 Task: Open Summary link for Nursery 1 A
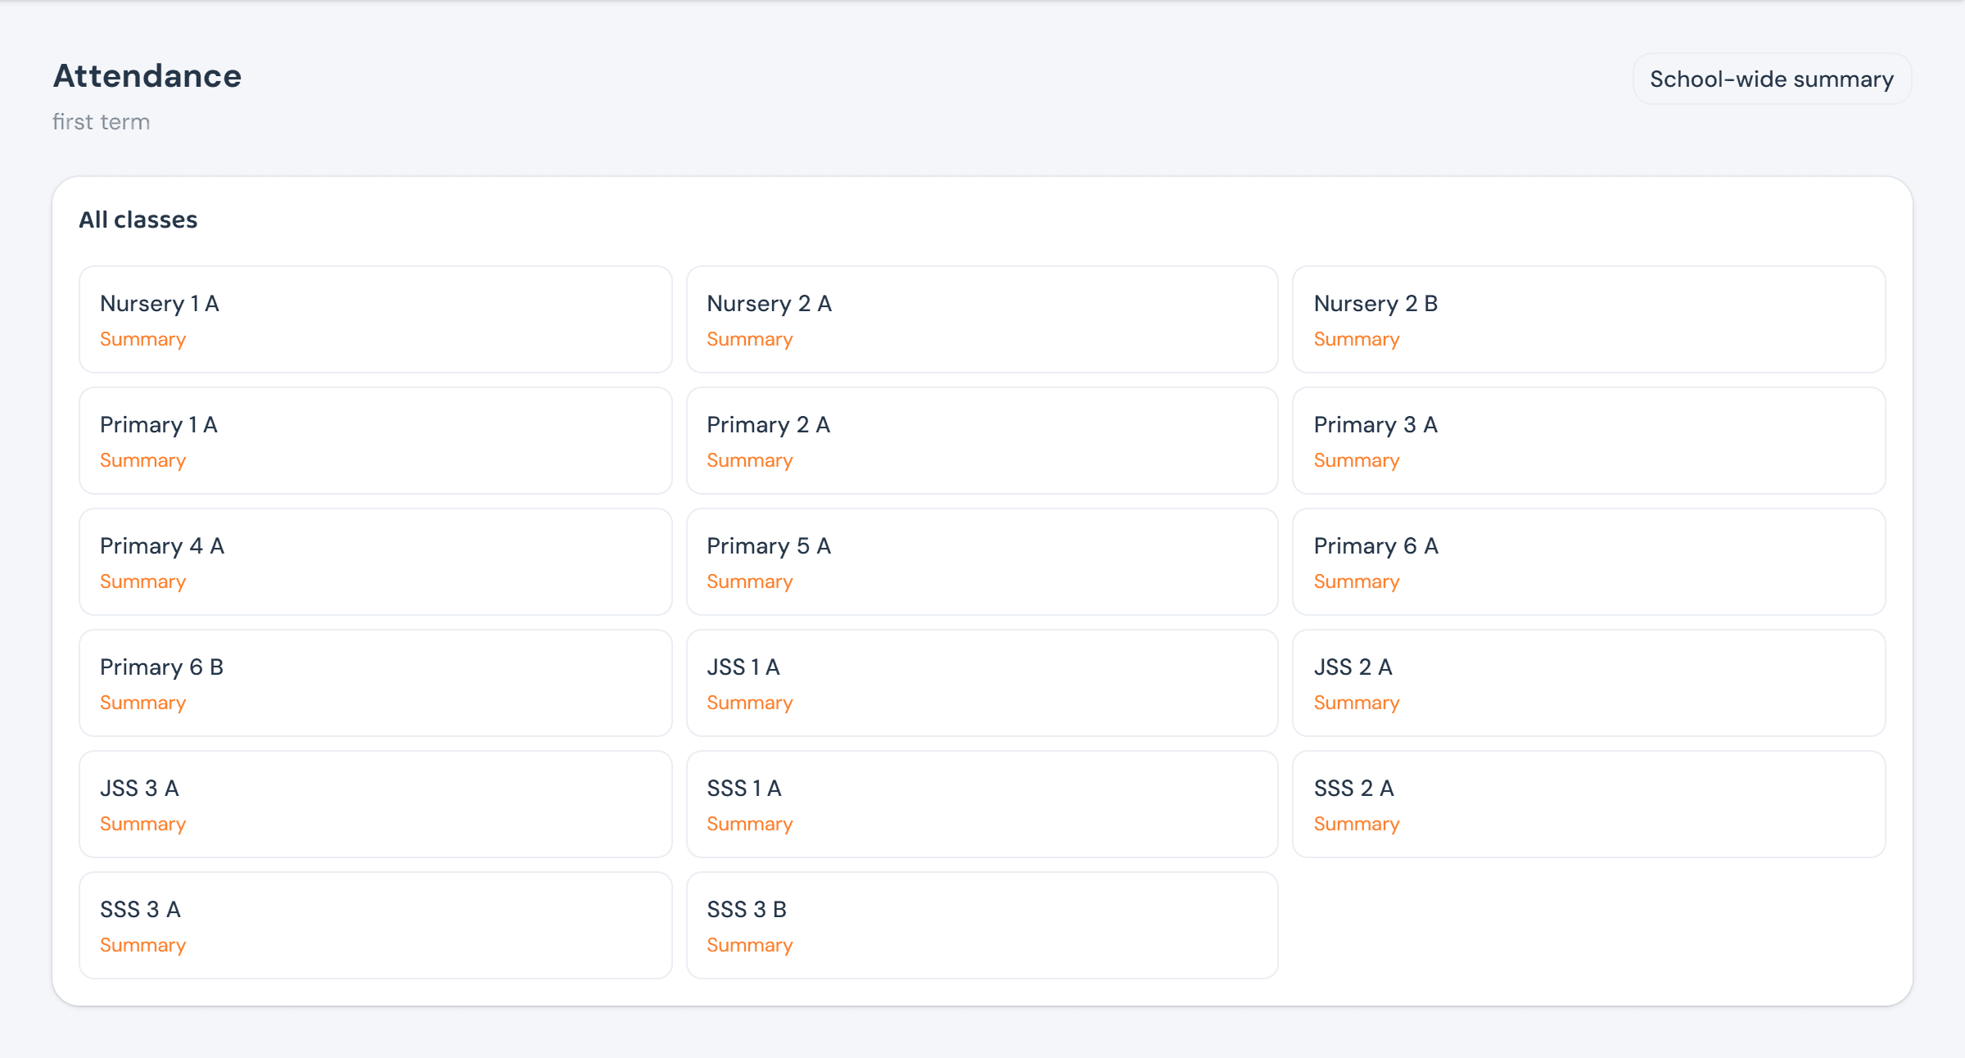pyautogui.click(x=143, y=339)
